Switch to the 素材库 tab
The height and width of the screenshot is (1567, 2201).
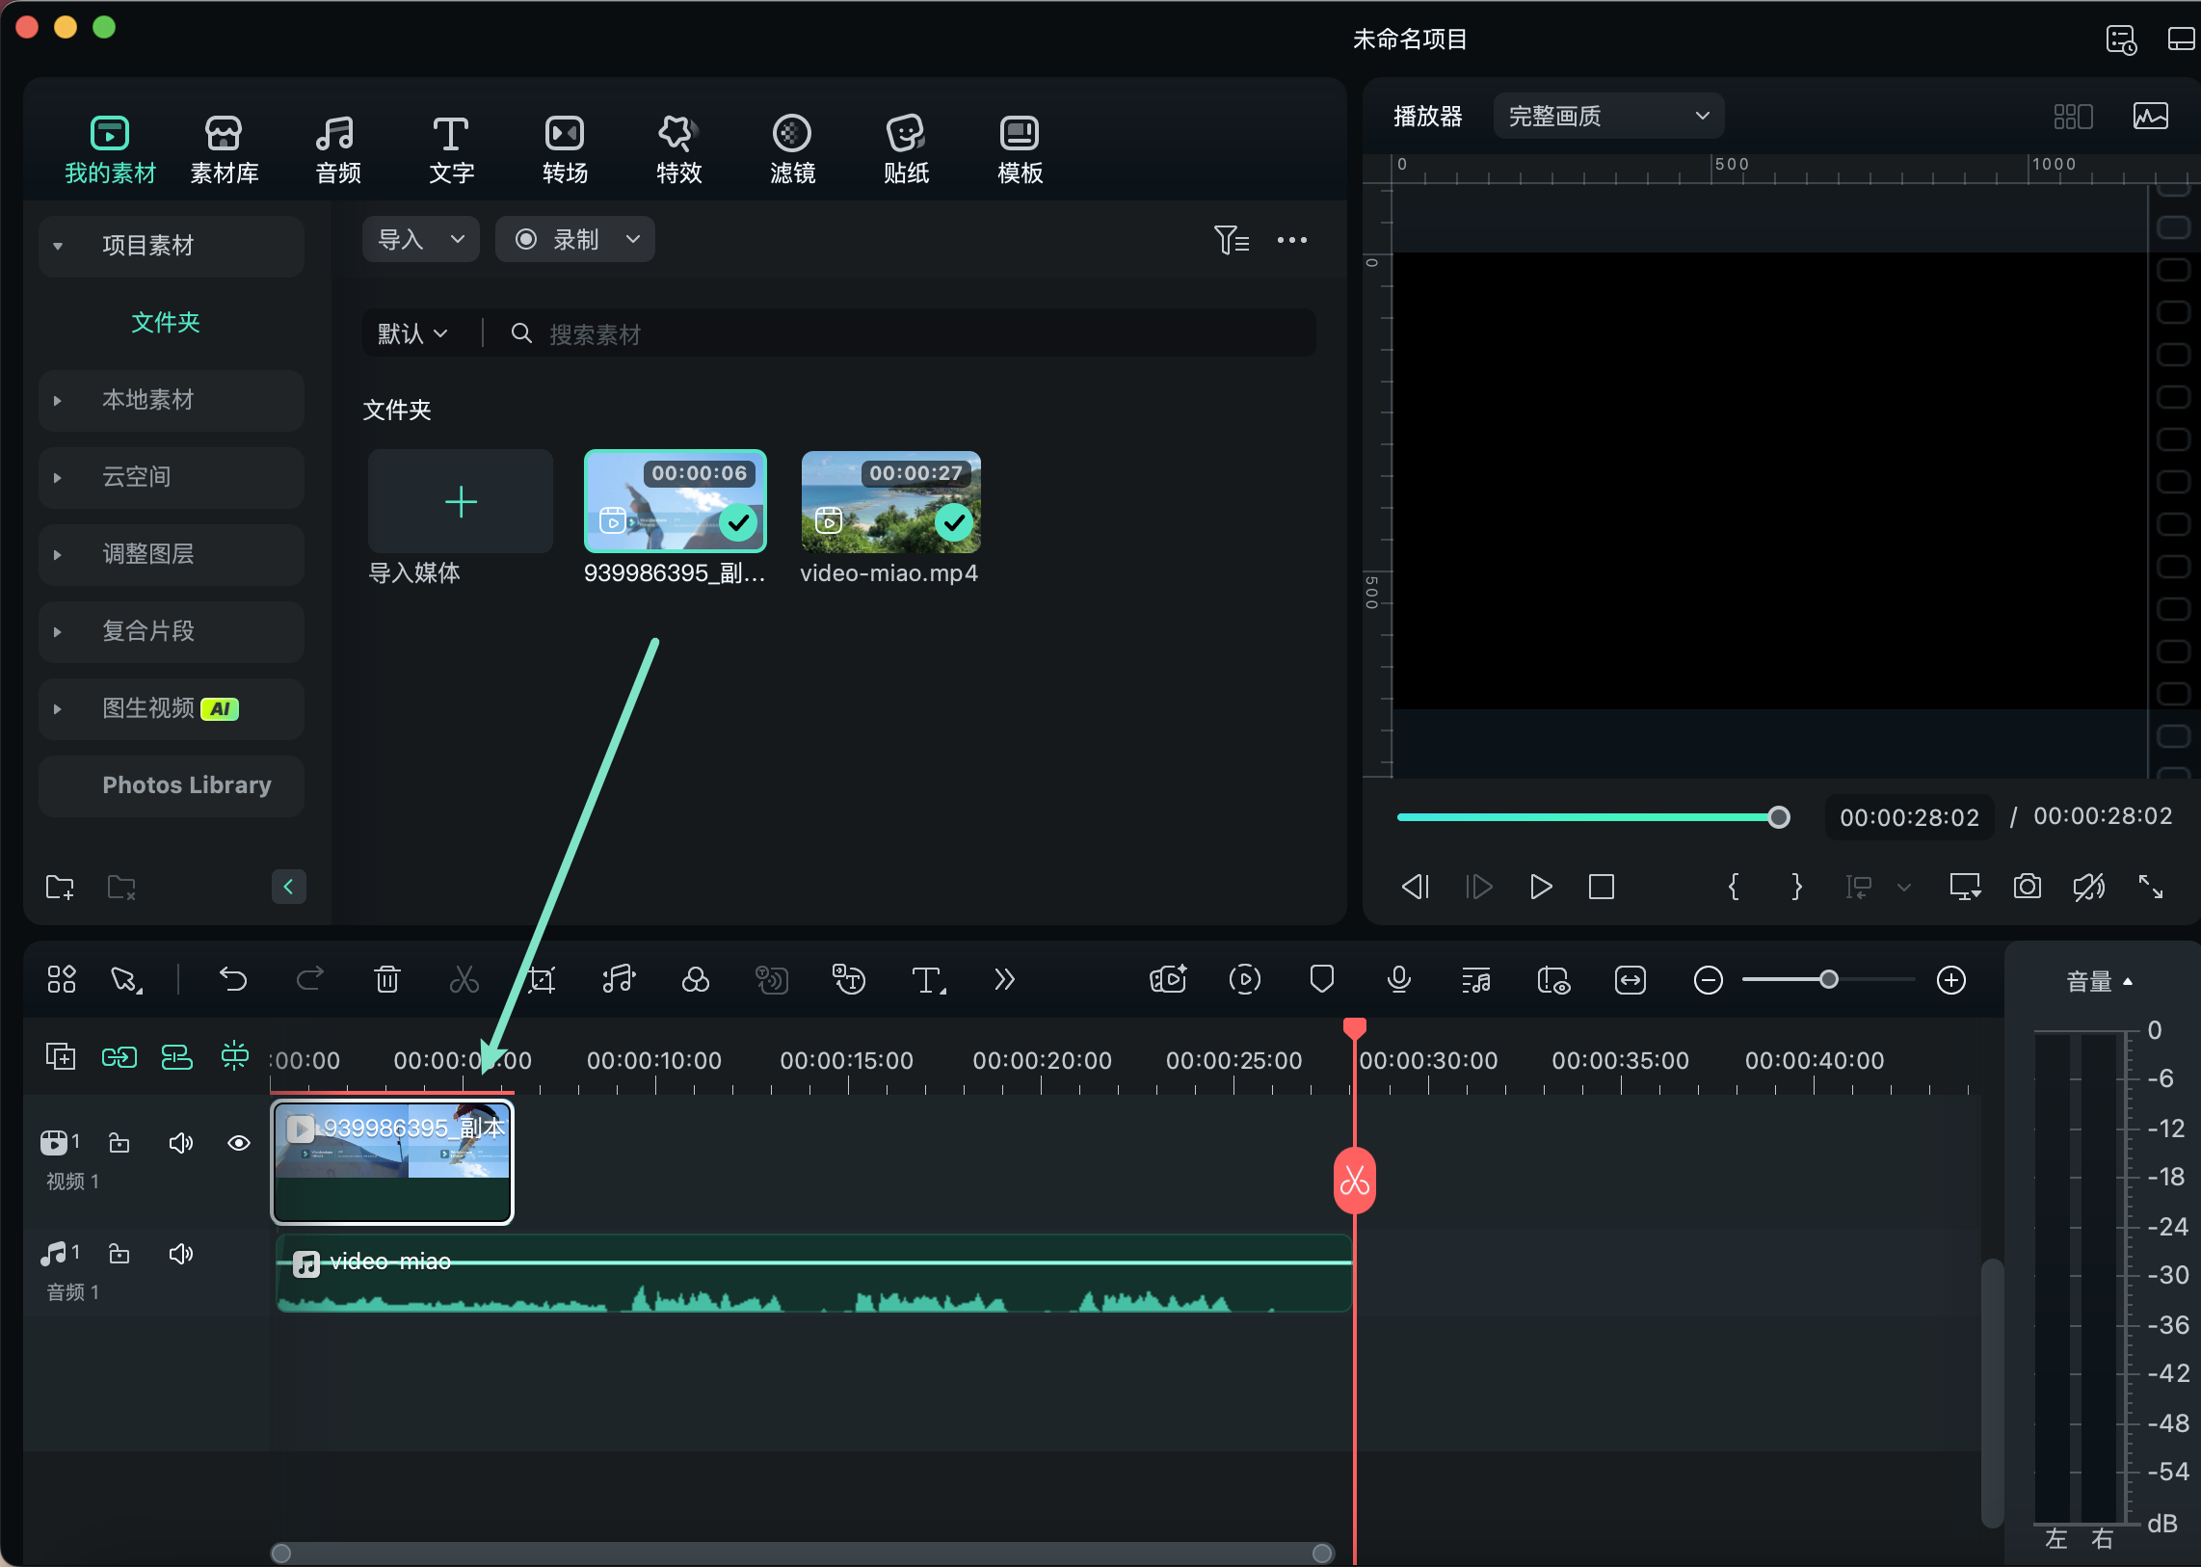(x=224, y=146)
